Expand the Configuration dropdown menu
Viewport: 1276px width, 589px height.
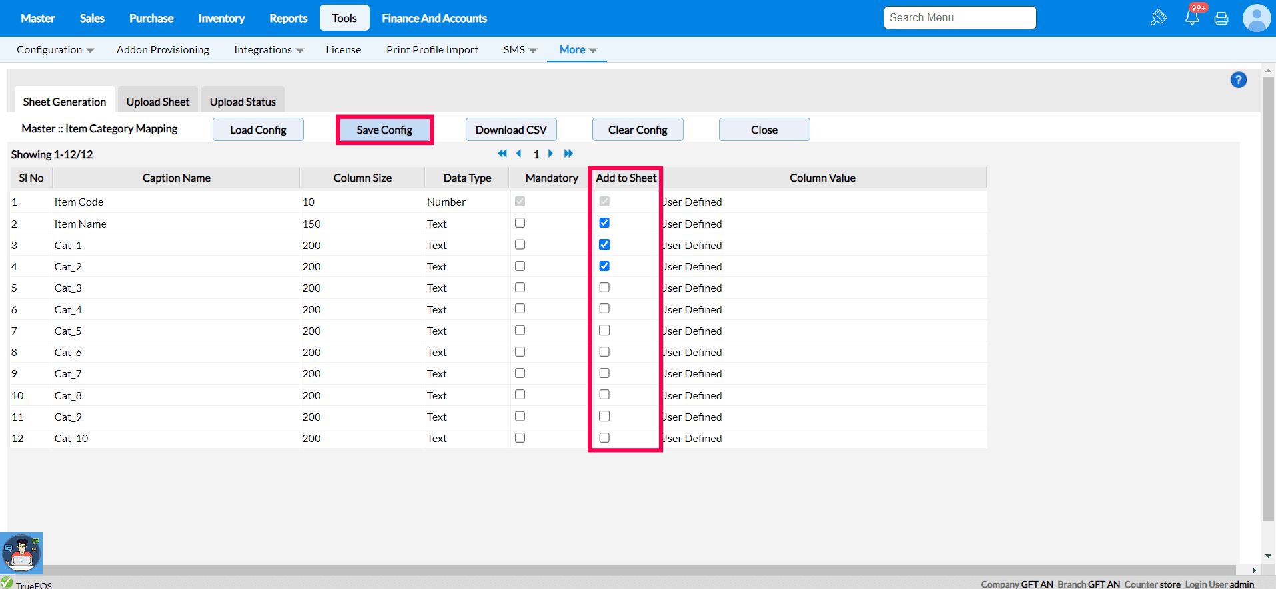pyautogui.click(x=55, y=50)
